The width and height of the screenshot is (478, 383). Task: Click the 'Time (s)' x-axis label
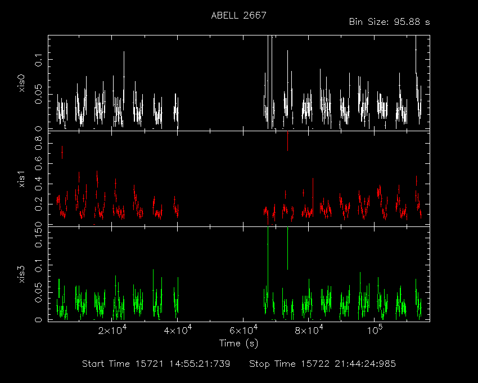click(x=238, y=344)
